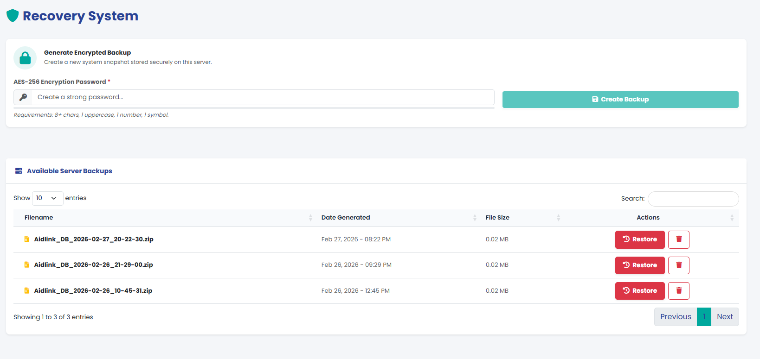Viewport: 760px width, 359px height.
Task: Click the server icon next to Available Server Backups
Action: tap(19, 171)
